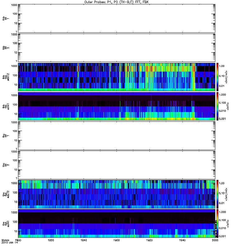Click the thc fbk scm1 spectrogram panel
Viewport: 233px width, 249px height.
coord(117,223)
